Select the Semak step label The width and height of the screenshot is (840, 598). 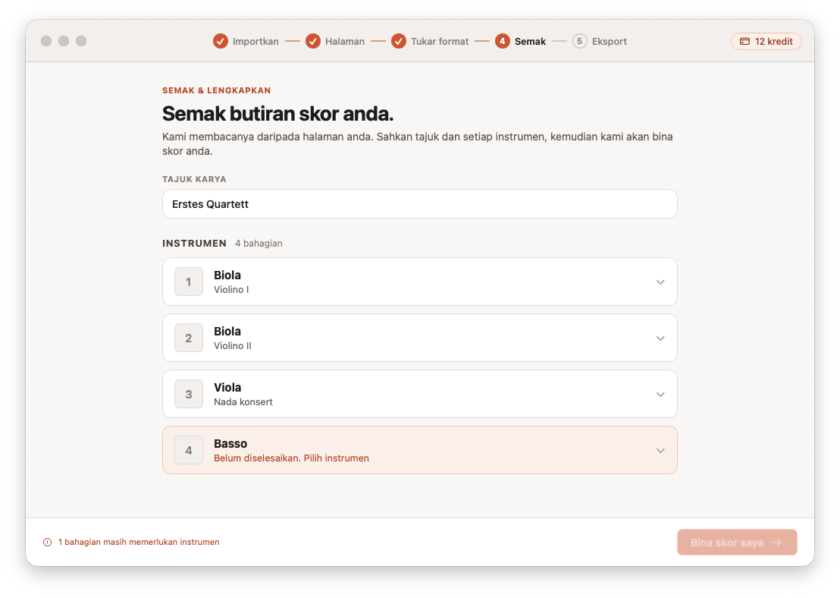pos(530,41)
